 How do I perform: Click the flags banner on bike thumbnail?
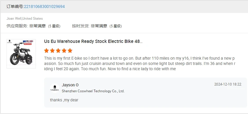pyautogui.click(x=28, y=41)
